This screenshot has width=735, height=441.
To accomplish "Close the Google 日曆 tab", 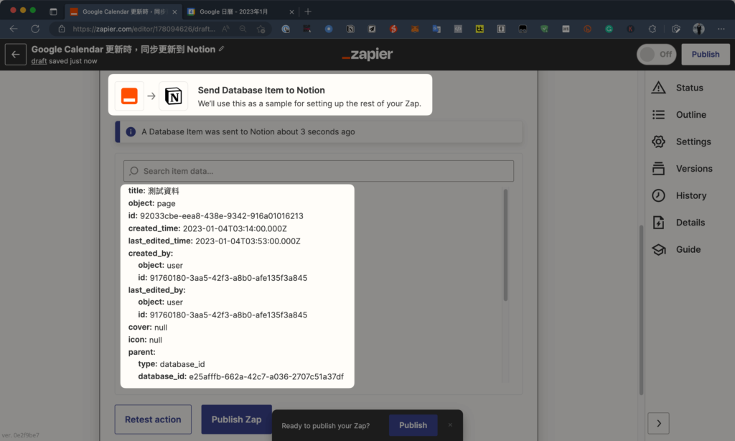I will pos(291,12).
